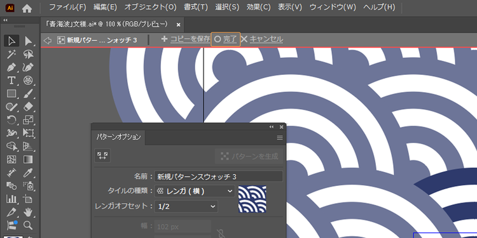Select the Gradient tool
This screenshot has width=477, height=238.
click(x=28, y=159)
